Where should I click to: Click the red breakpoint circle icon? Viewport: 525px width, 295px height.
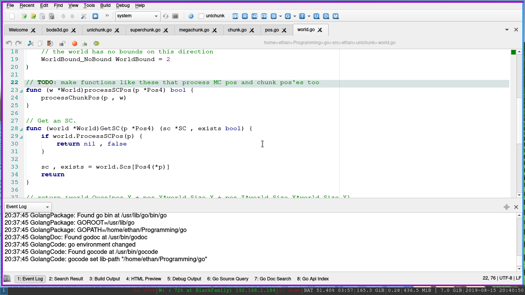tap(75, 43)
